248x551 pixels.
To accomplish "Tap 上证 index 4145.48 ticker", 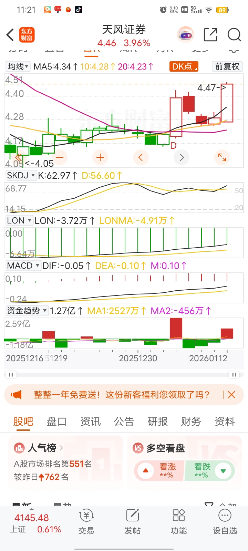I will point(35,523).
